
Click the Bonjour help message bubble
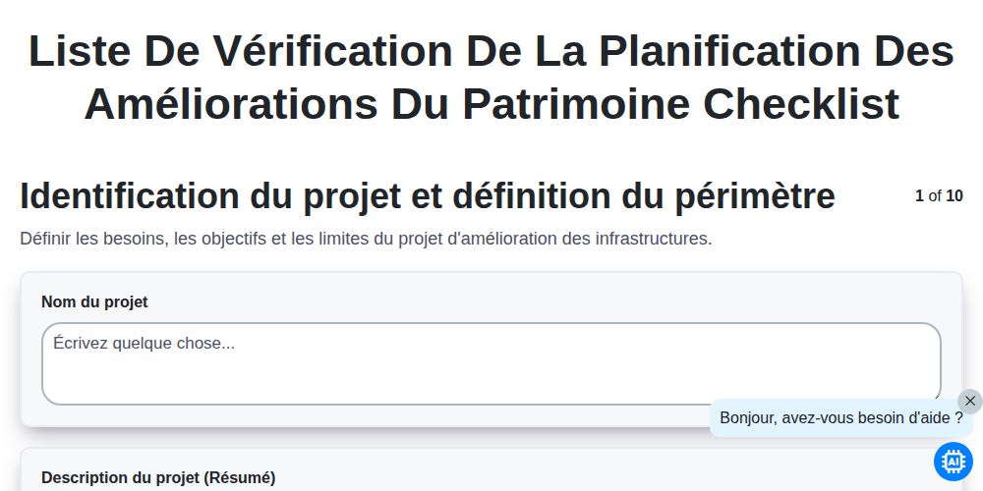pyautogui.click(x=840, y=418)
